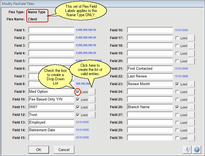Viewport: 205px width, 156px height.
Task: Tick Limit checkbox for Field 24
Action: (177, 92)
